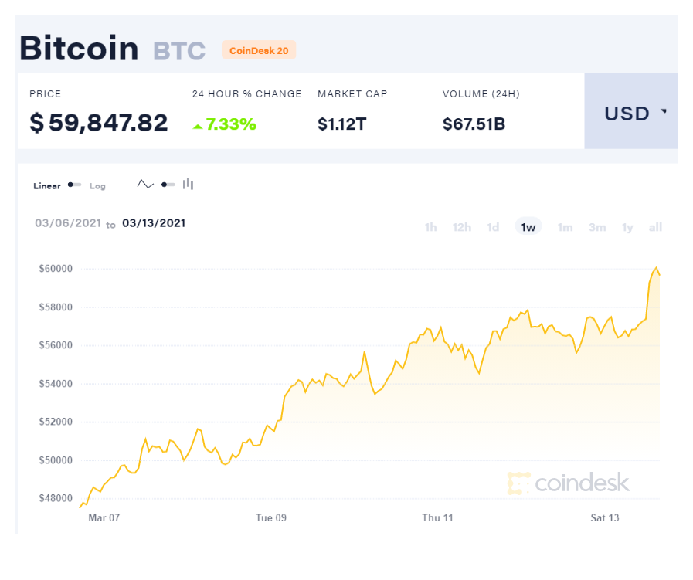Viewport: 693px width, 580px height.
Task: Click the coindesk watermark logo
Action: point(569,483)
